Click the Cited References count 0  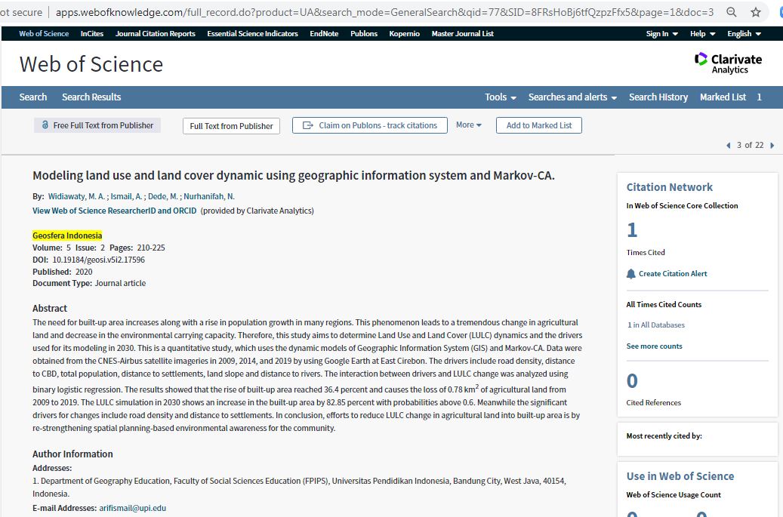click(632, 381)
